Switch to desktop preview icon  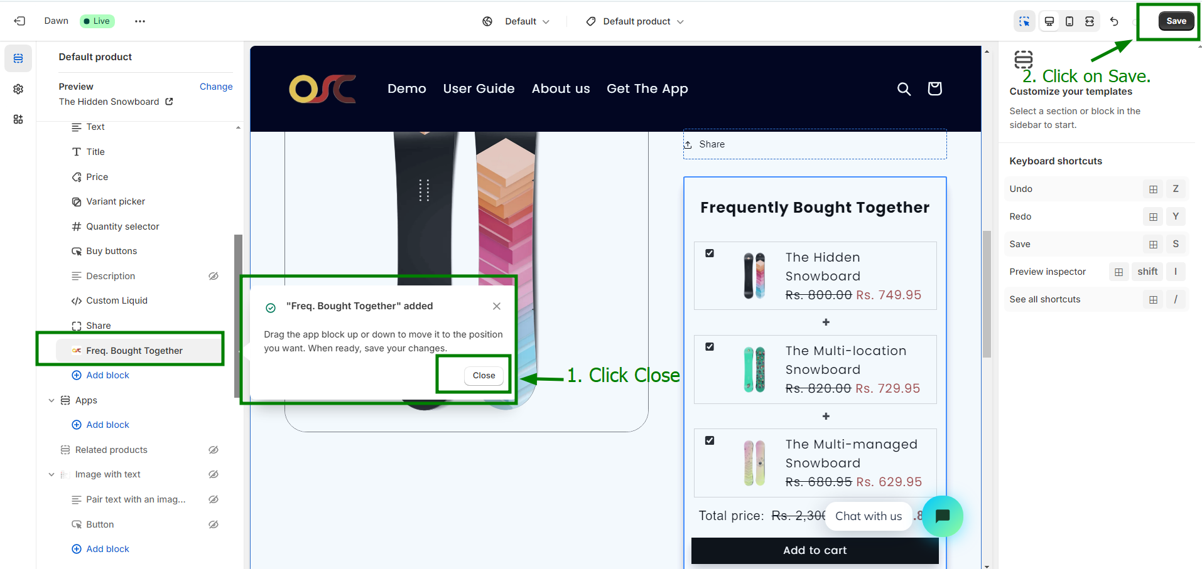(1049, 21)
